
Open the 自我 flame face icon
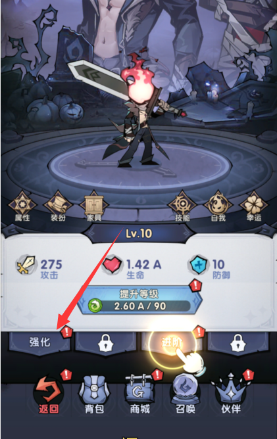[x=218, y=206]
